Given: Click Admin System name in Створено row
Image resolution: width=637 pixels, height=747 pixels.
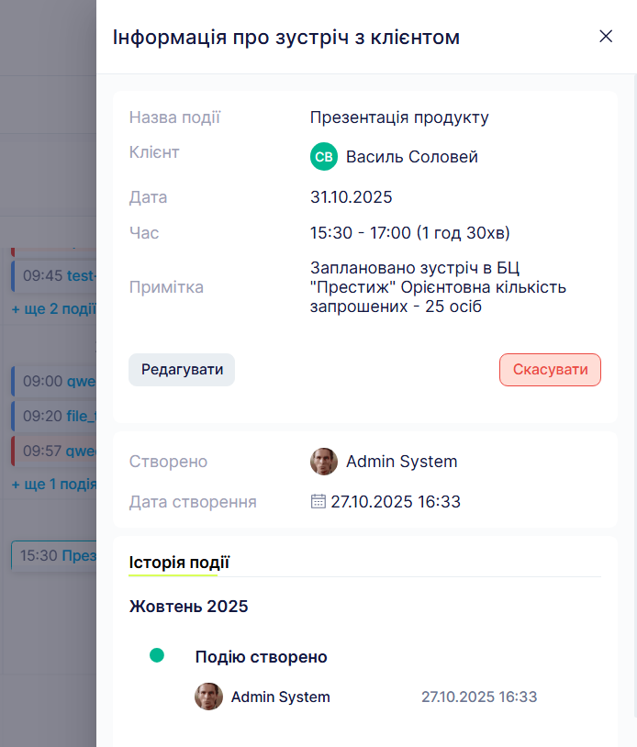Looking at the screenshot, I should pos(402,462).
